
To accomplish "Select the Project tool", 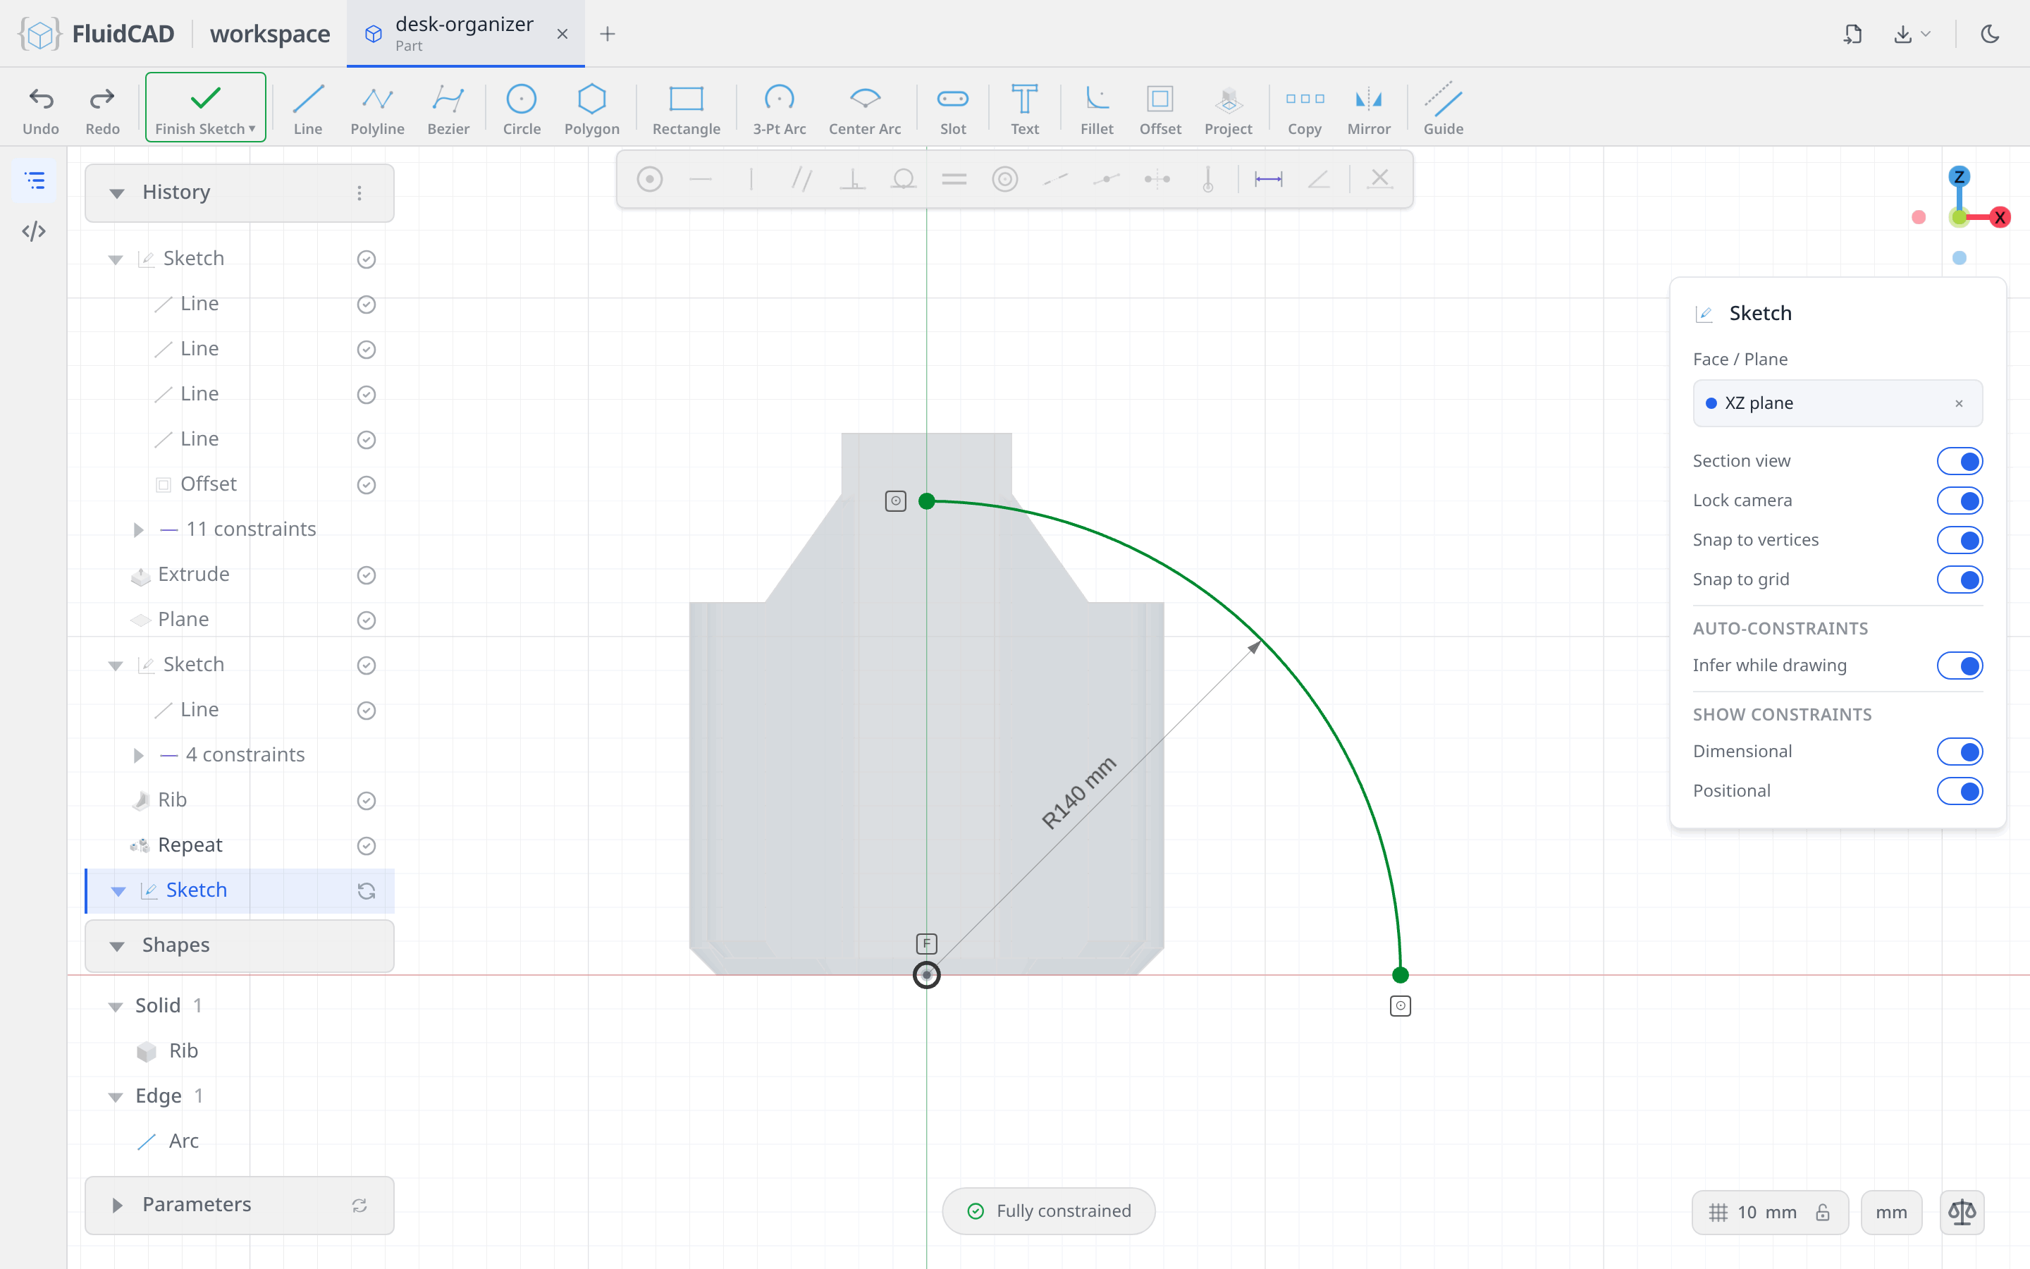I will [1228, 109].
